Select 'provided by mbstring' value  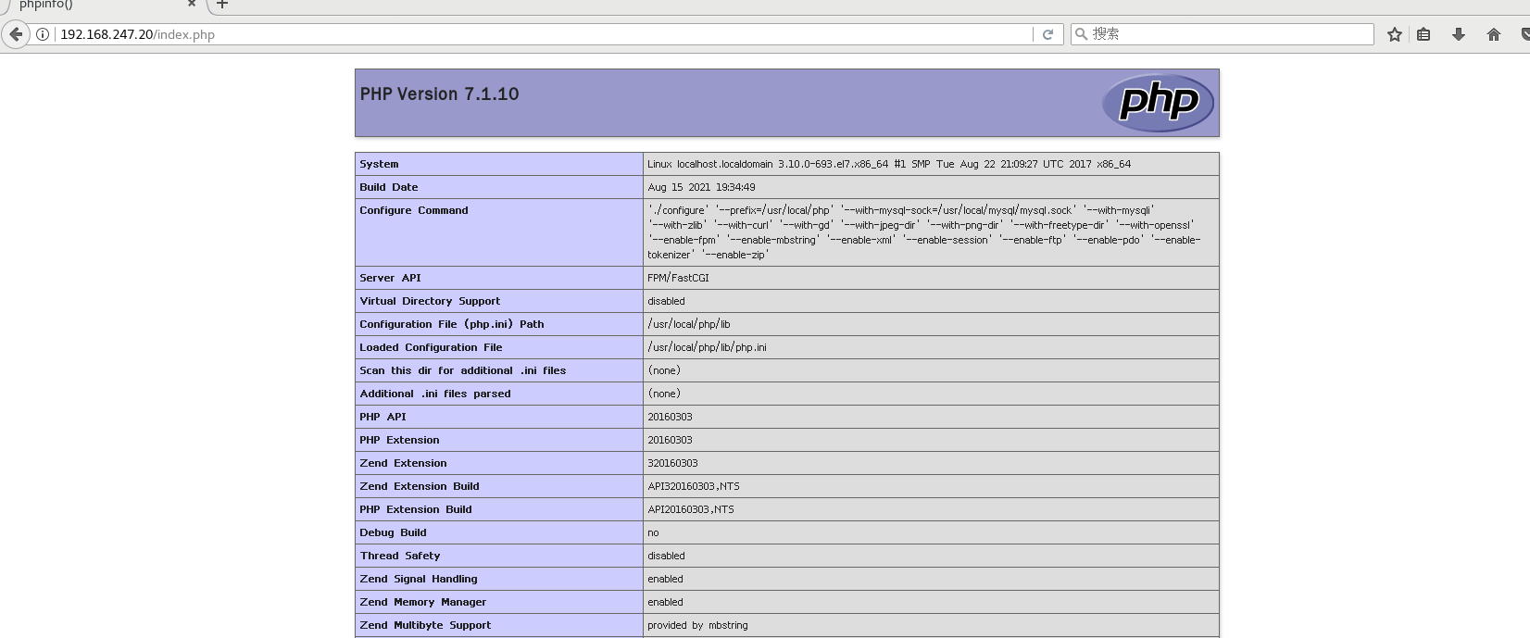[x=697, y=625]
